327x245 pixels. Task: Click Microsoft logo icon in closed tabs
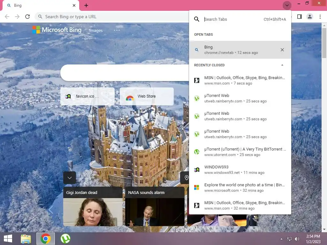pos(197,187)
